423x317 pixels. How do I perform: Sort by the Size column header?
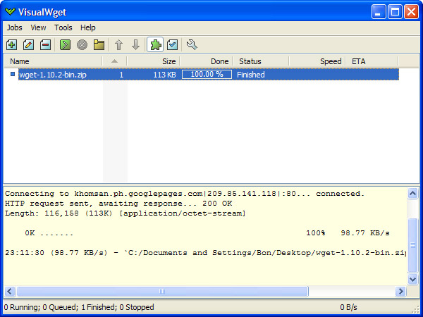click(x=153, y=61)
